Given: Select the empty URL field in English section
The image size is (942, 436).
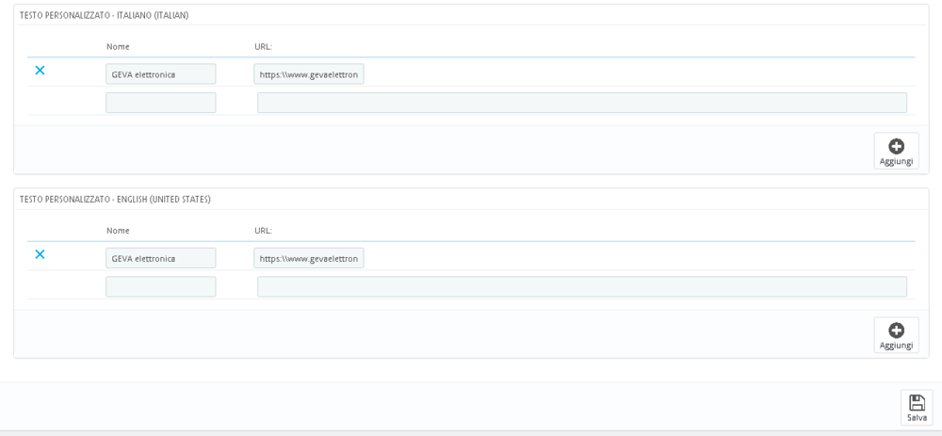Looking at the screenshot, I should point(582,286).
